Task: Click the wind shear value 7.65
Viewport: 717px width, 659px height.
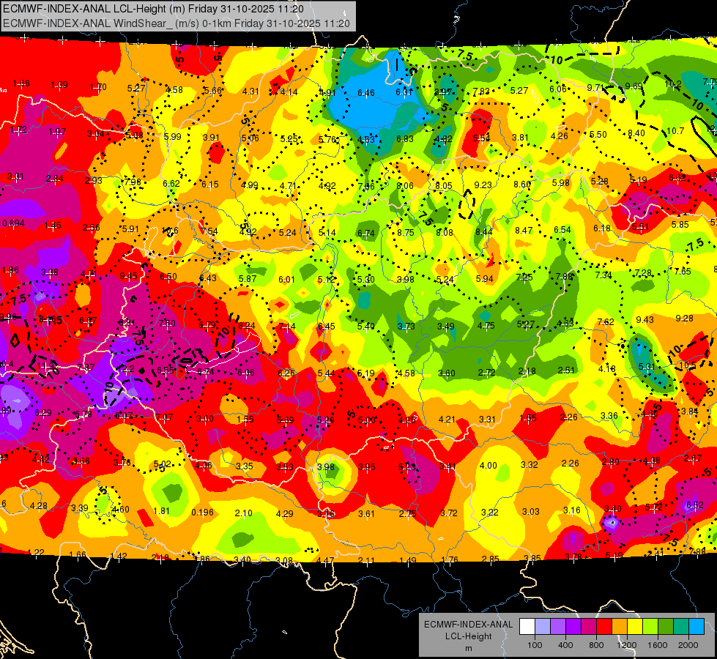Action: tap(683, 271)
